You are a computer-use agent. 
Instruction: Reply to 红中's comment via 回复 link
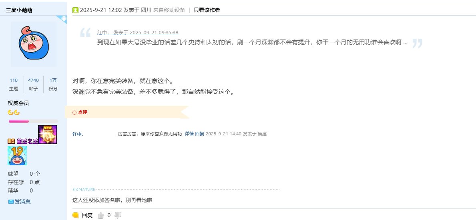[199, 134]
